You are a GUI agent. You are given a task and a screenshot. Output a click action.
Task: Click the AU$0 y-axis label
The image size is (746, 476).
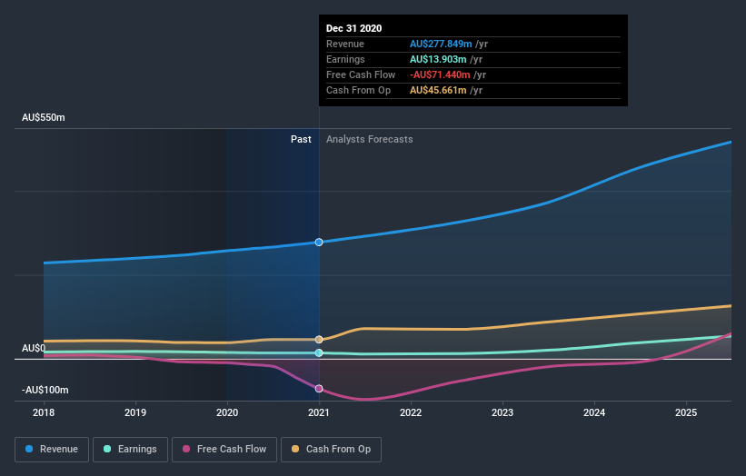(x=34, y=348)
